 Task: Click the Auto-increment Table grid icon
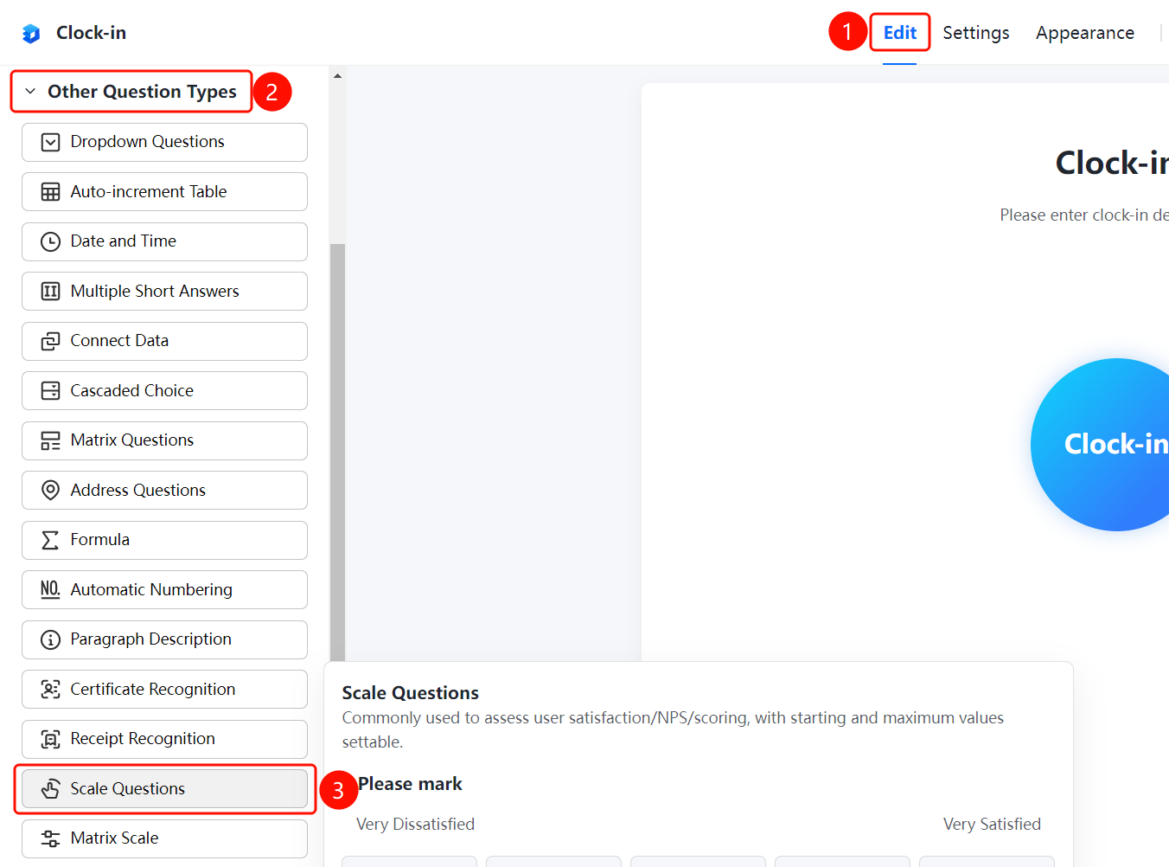pyautogui.click(x=51, y=192)
